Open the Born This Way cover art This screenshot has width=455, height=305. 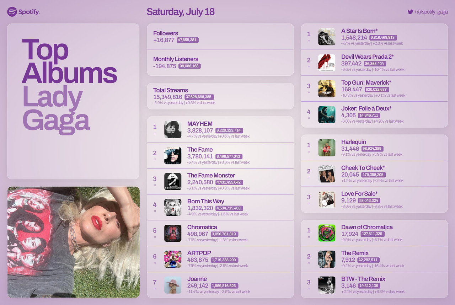click(173, 207)
